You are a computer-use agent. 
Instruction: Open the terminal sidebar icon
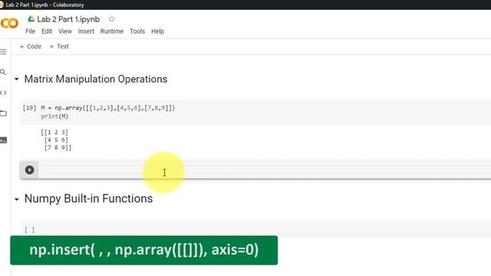[x=3, y=140]
